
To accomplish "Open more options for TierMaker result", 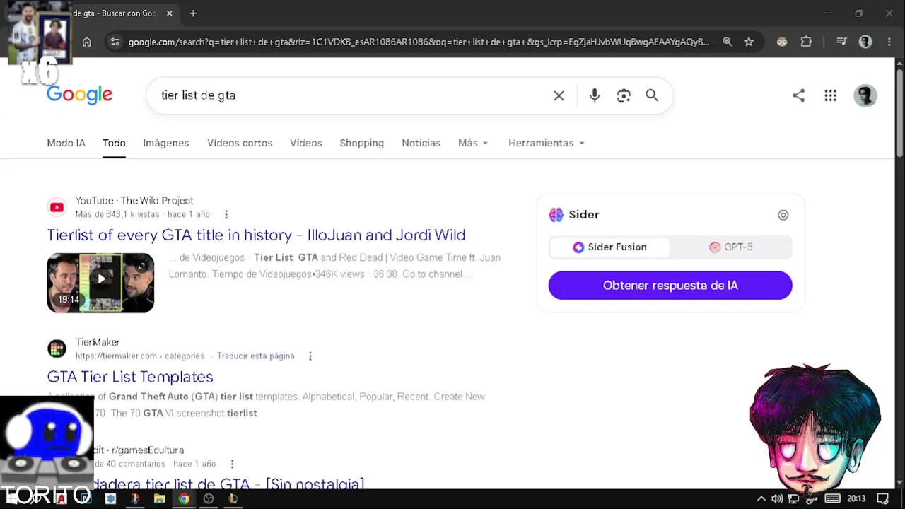I will click(310, 356).
